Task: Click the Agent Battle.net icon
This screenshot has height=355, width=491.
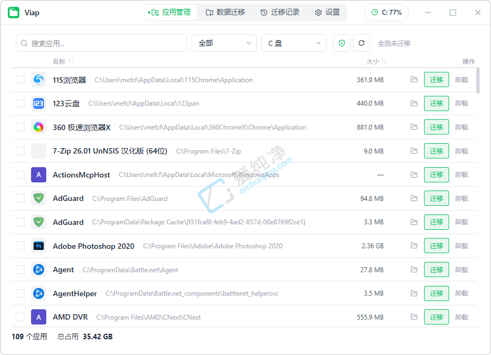Action: pyautogui.click(x=39, y=270)
